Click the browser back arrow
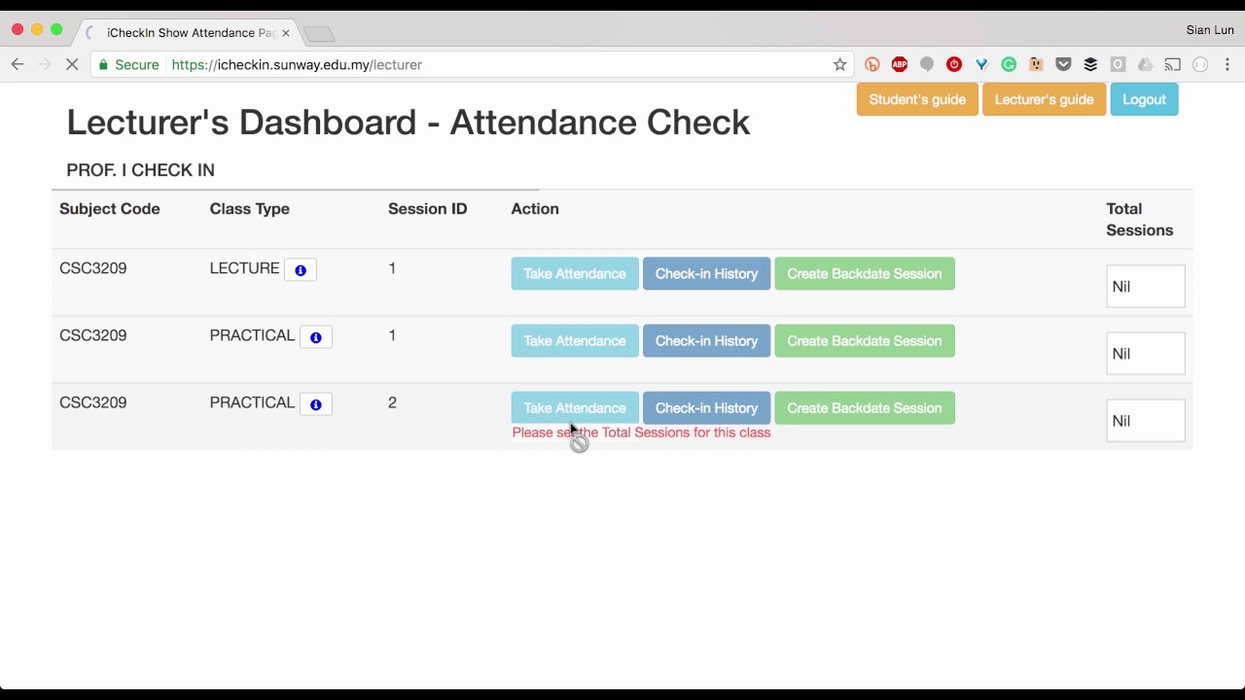The width and height of the screenshot is (1245, 700). pos(18,64)
